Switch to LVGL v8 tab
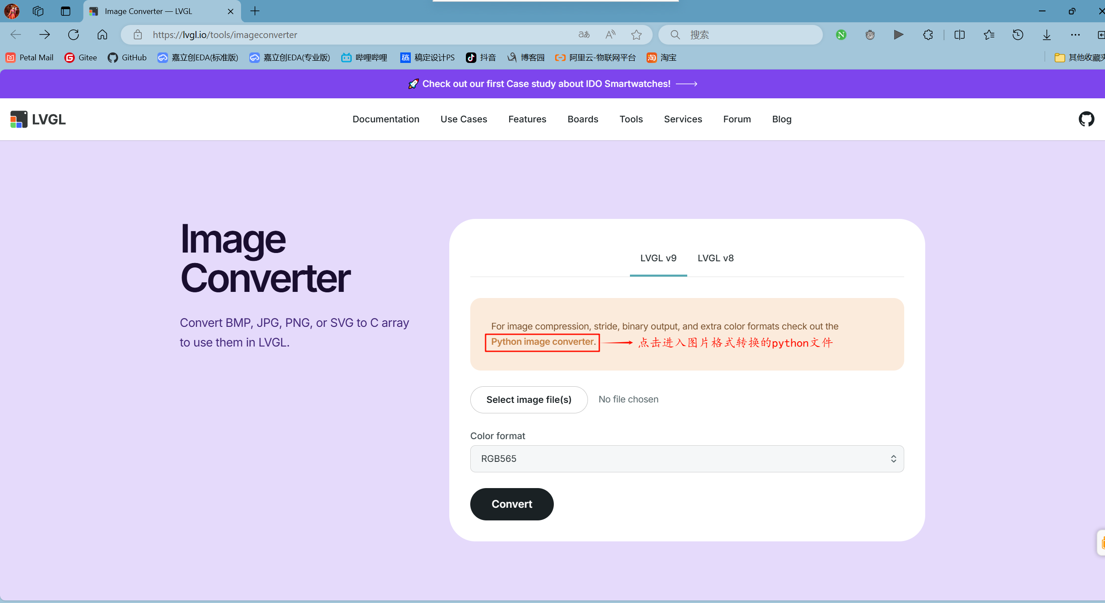The image size is (1105, 603). [716, 258]
